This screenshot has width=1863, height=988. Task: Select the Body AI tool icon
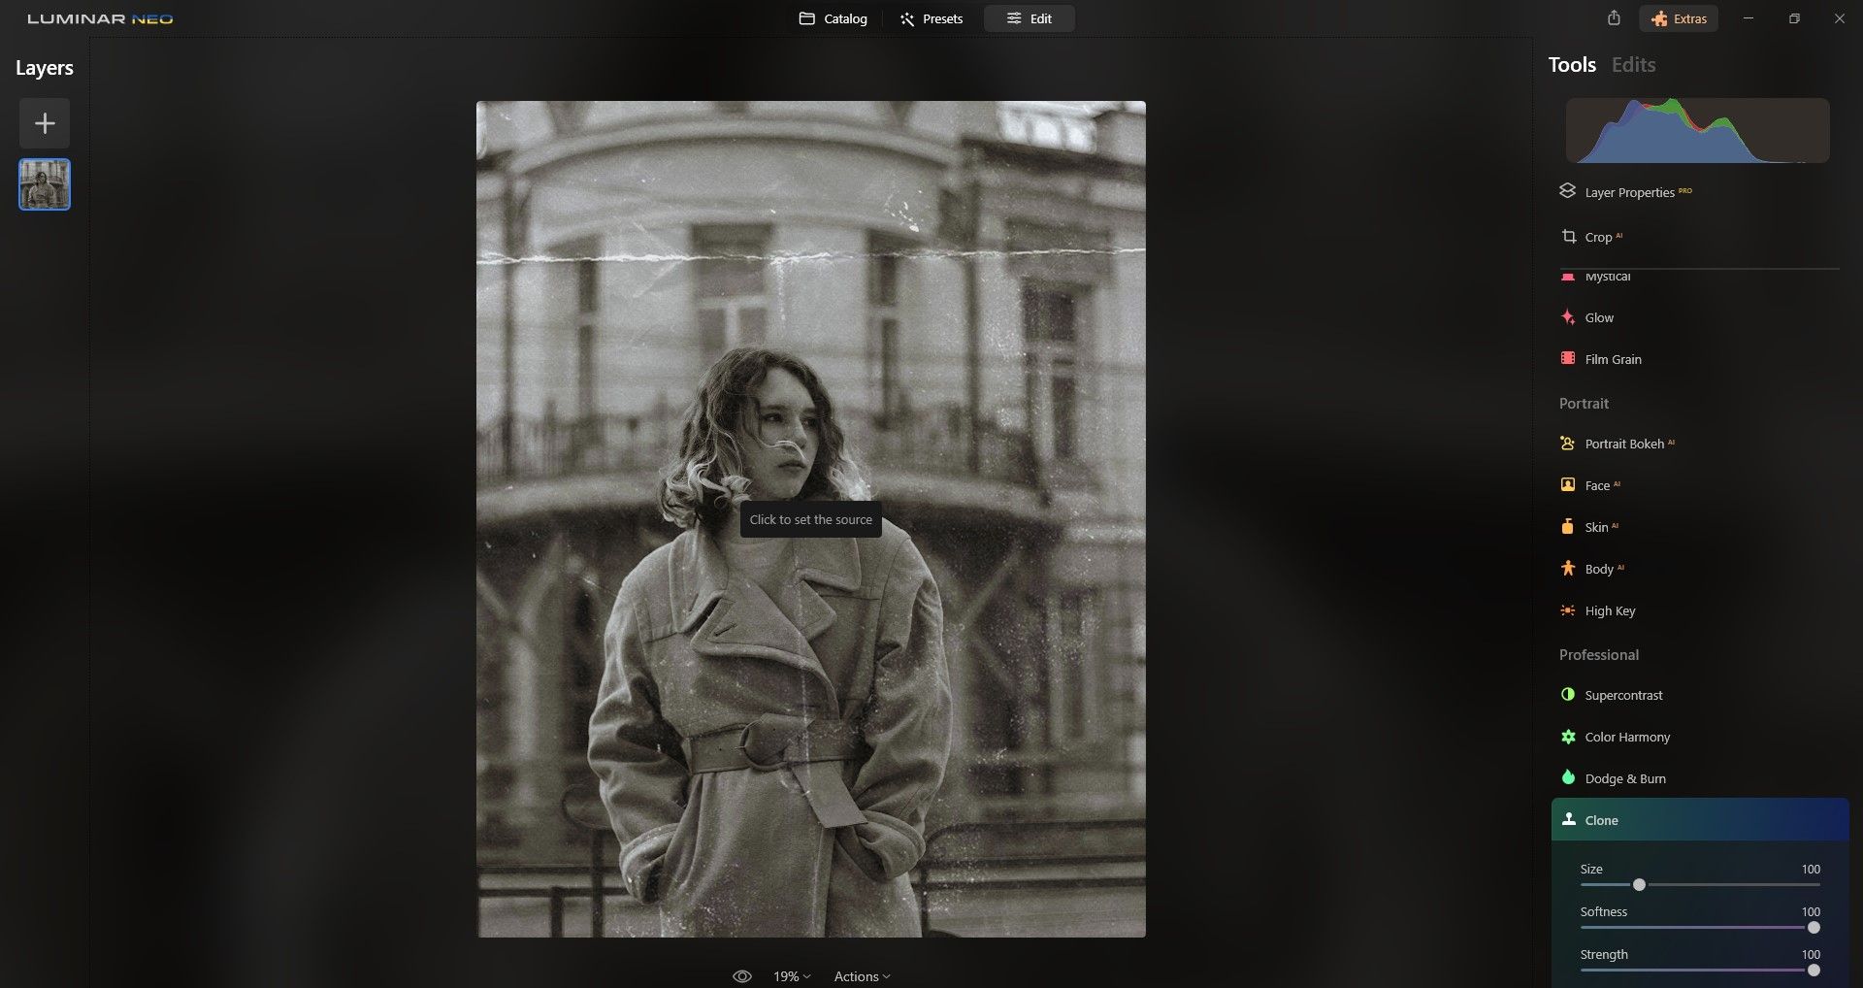click(x=1568, y=568)
